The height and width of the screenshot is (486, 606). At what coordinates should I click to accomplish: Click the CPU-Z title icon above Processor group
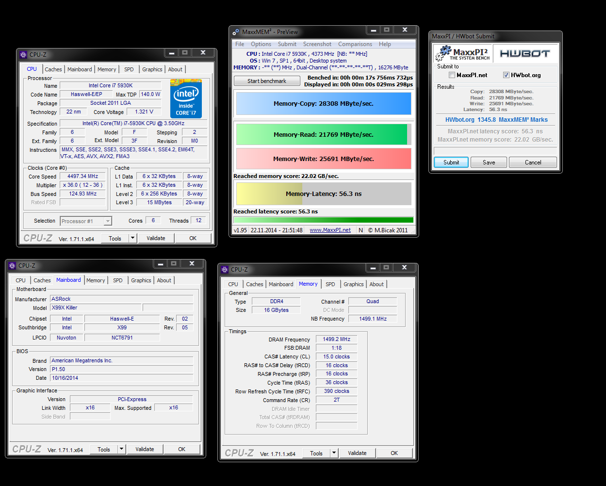pyautogui.click(x=23, y=54)
